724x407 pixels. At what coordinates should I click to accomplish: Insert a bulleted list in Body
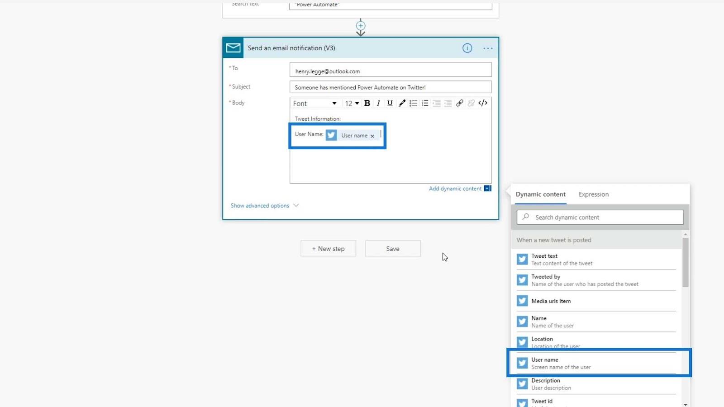[x=413, y=103]
